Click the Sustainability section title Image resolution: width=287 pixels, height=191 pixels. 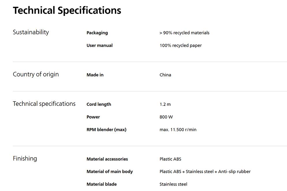pos(31,32)
